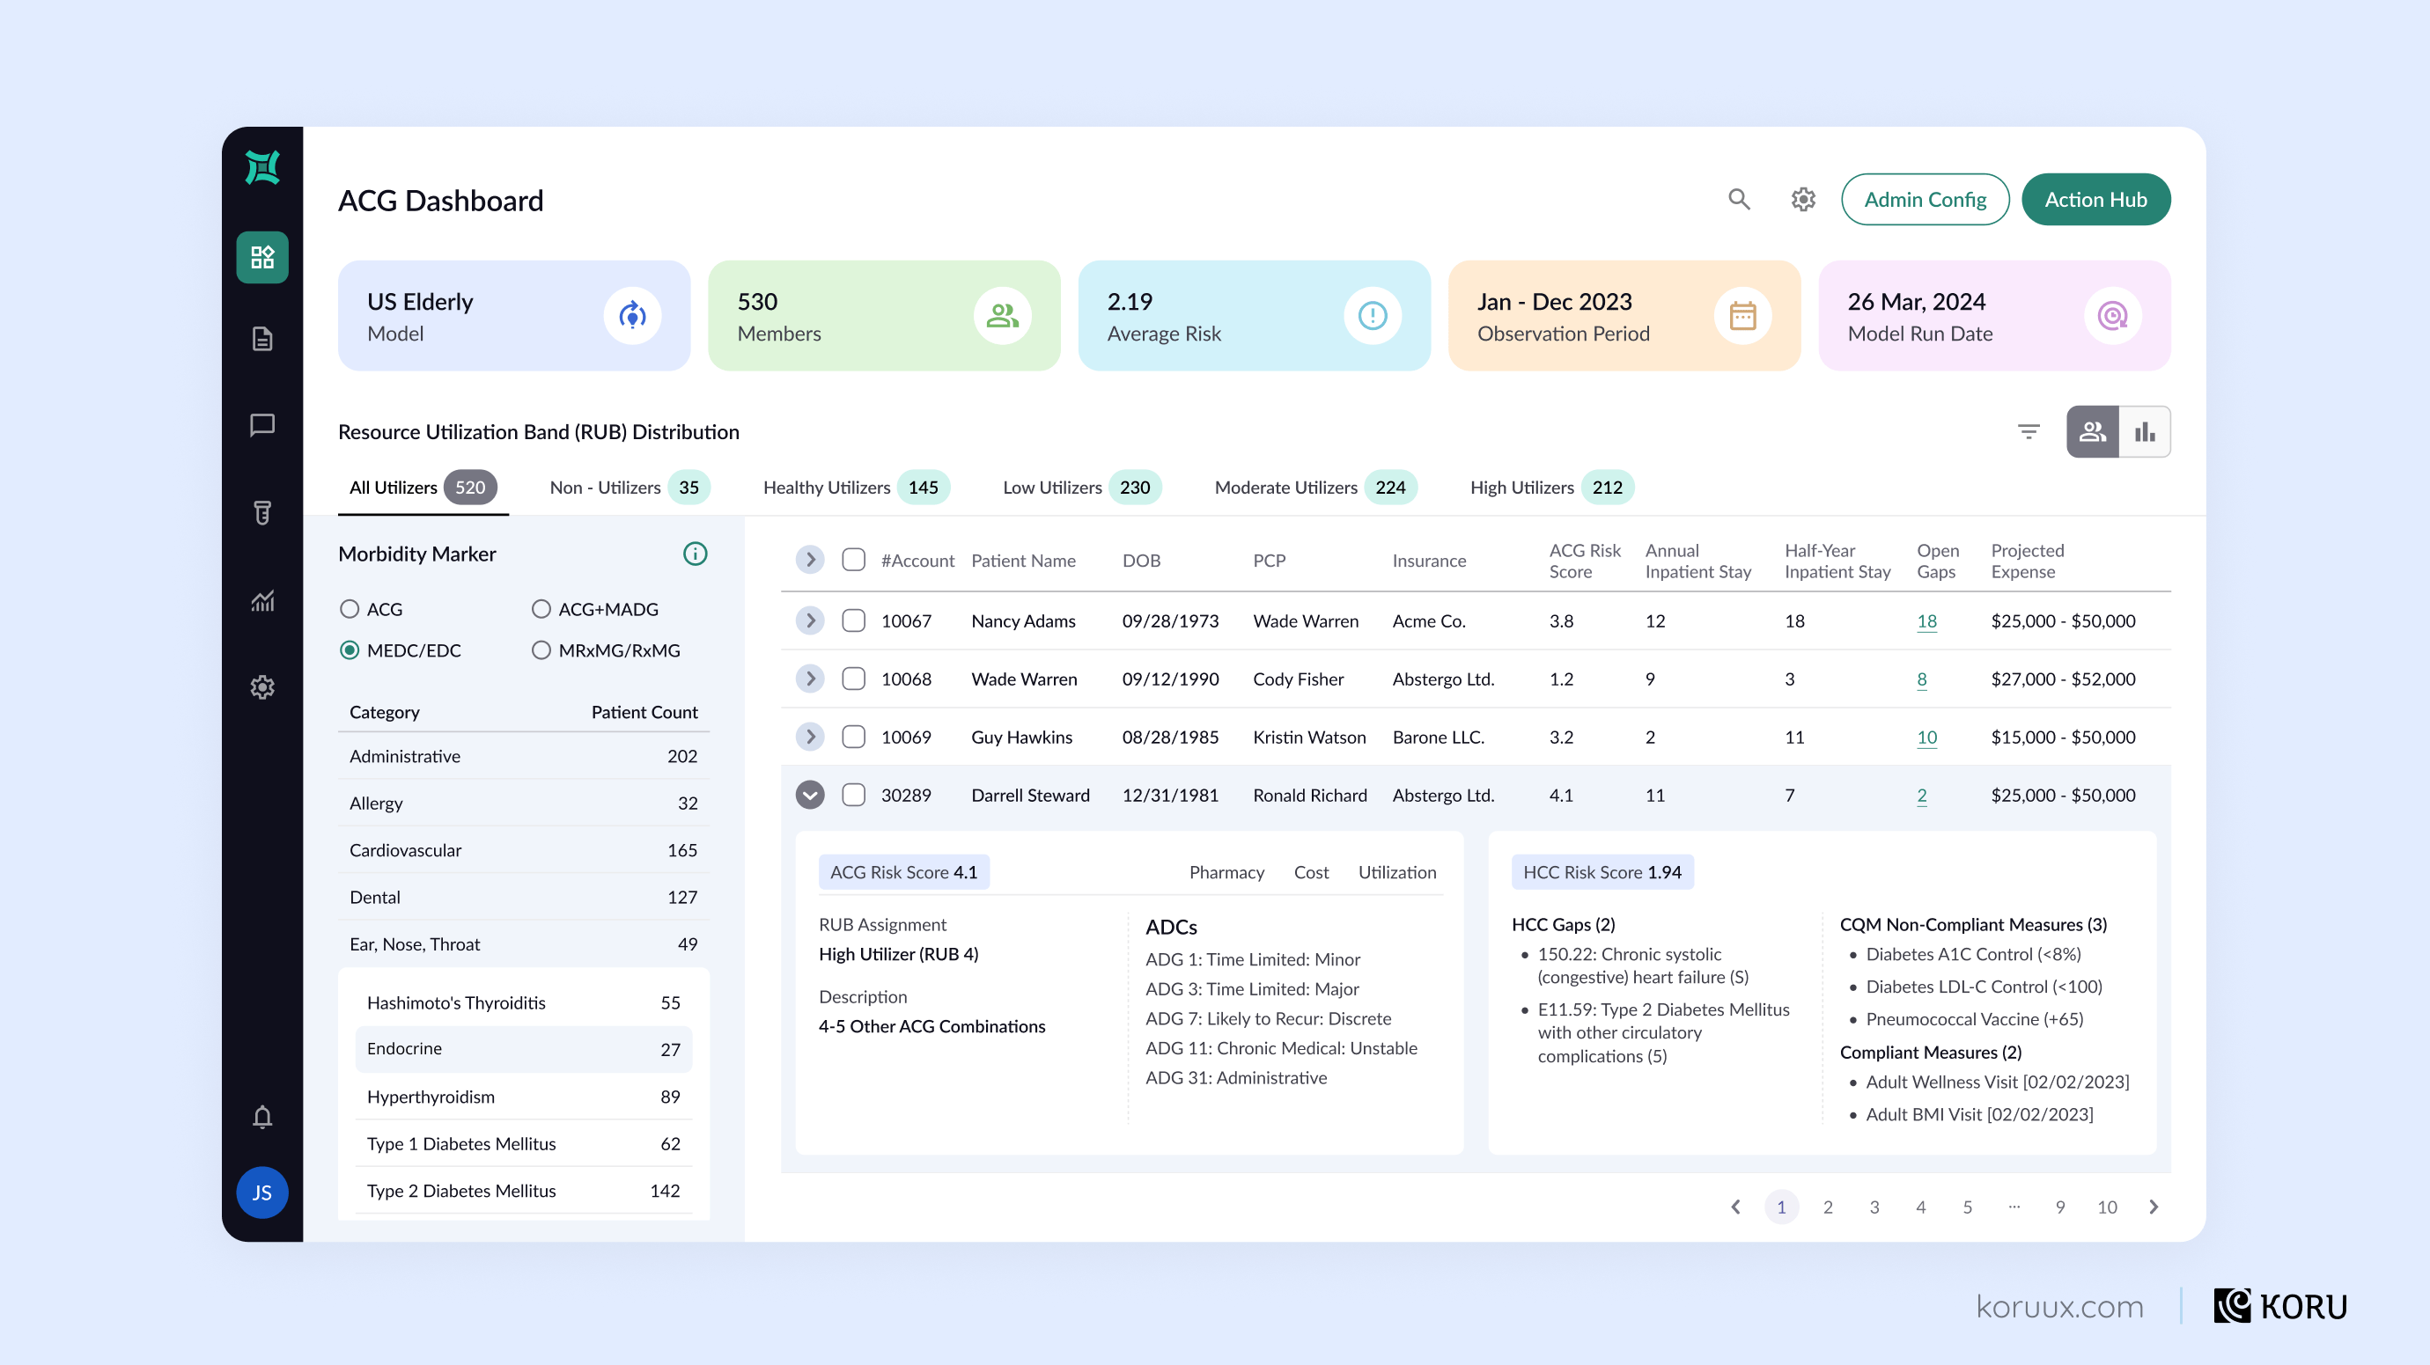Select the MRxMG/RxMG morbidity marker option
This screenshot has height=1365, width=2430.
541,649
